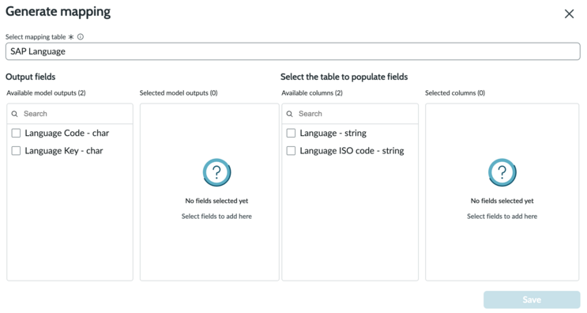This screenshot has height=313, width=587.
Task: Click the info icon next to Select mapping table
Action: (81, 36)
